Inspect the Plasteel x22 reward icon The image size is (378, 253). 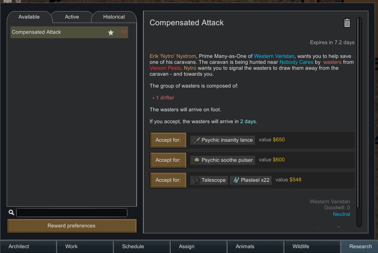236,180
